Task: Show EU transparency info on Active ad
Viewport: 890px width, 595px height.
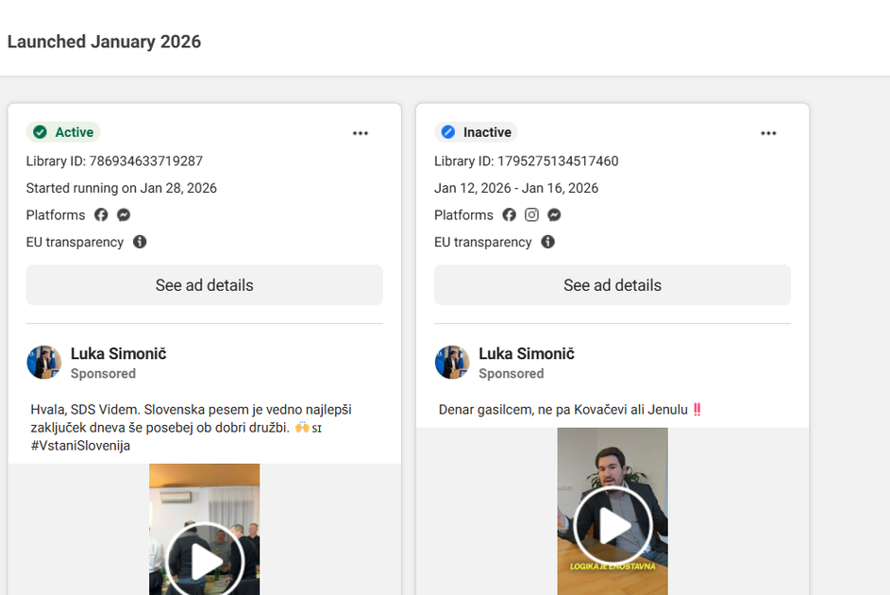Action: click(x=140, y=242)
